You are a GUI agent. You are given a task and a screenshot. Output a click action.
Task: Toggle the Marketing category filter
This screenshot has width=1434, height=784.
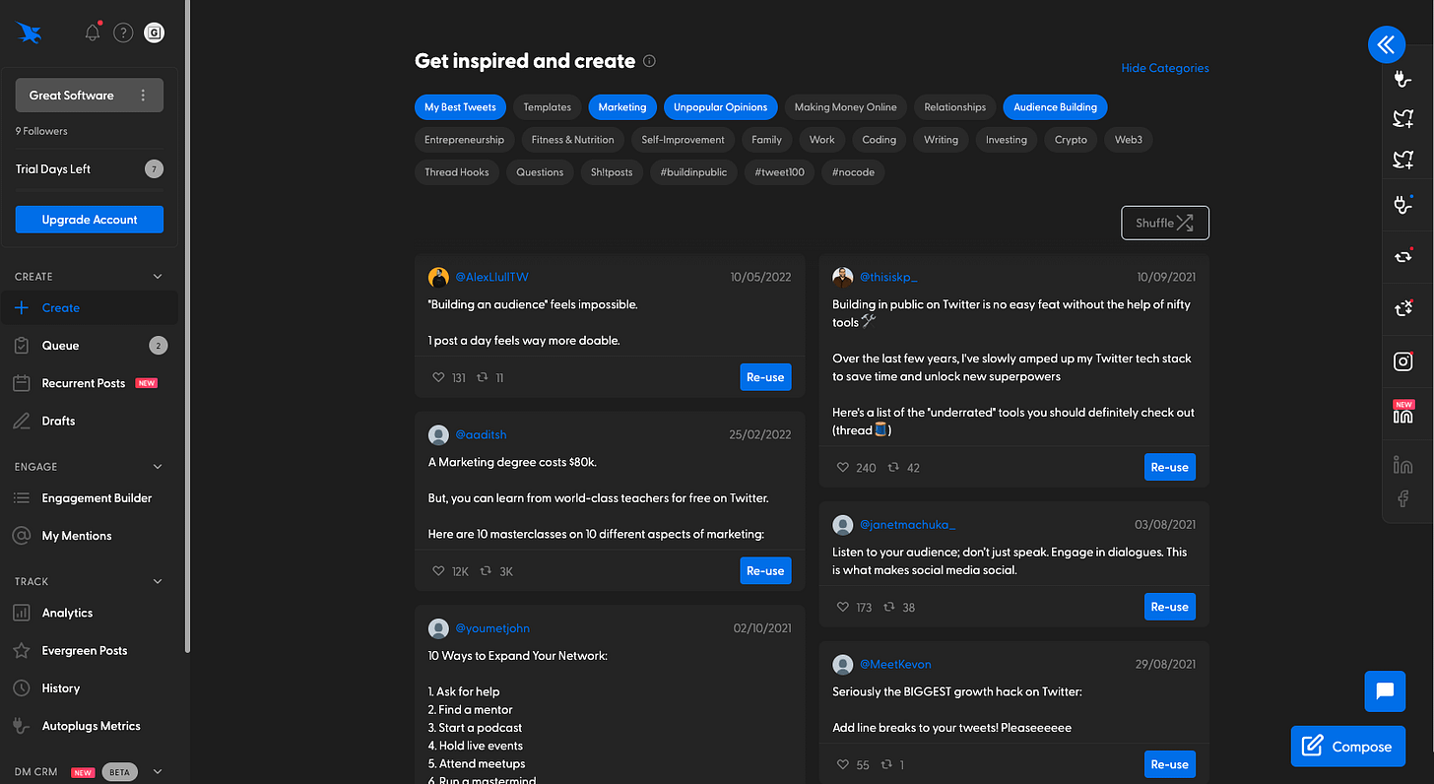tap(621, 106)
